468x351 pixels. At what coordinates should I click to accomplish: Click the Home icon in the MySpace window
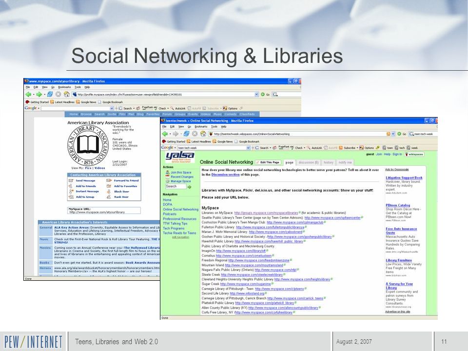click(x=67, y=94)
